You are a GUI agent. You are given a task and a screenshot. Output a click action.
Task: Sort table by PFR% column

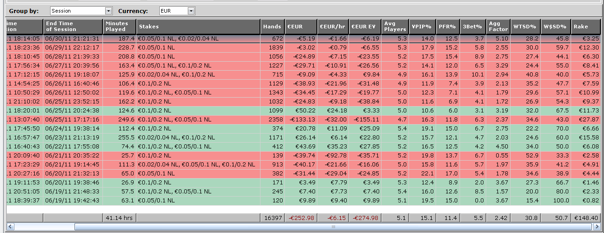pos(447,27)
